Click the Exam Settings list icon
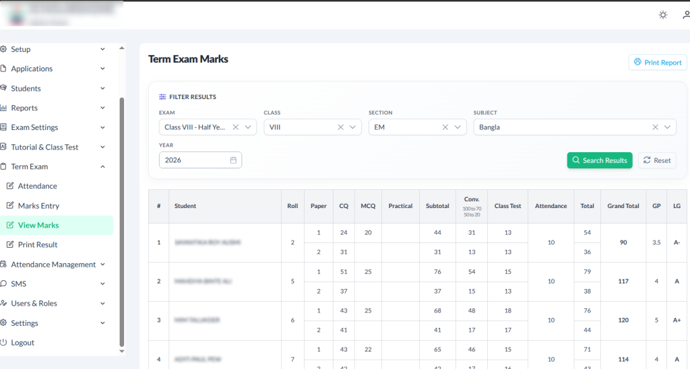 click(3, 127)
